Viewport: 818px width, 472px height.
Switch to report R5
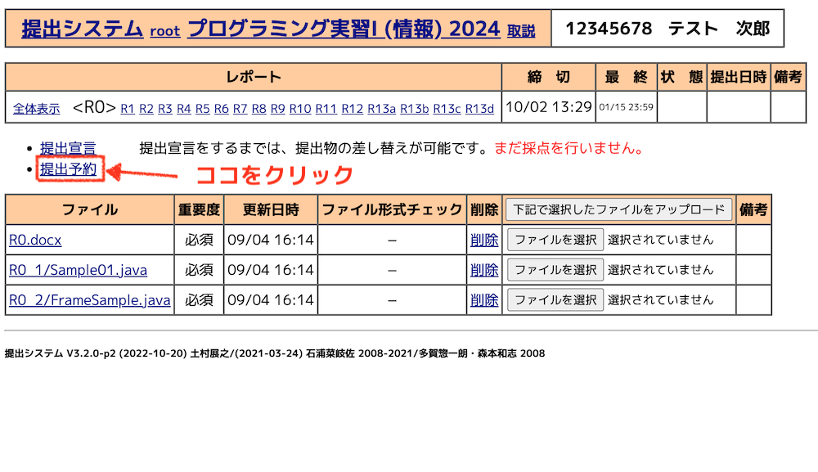[x=202, y=109]
